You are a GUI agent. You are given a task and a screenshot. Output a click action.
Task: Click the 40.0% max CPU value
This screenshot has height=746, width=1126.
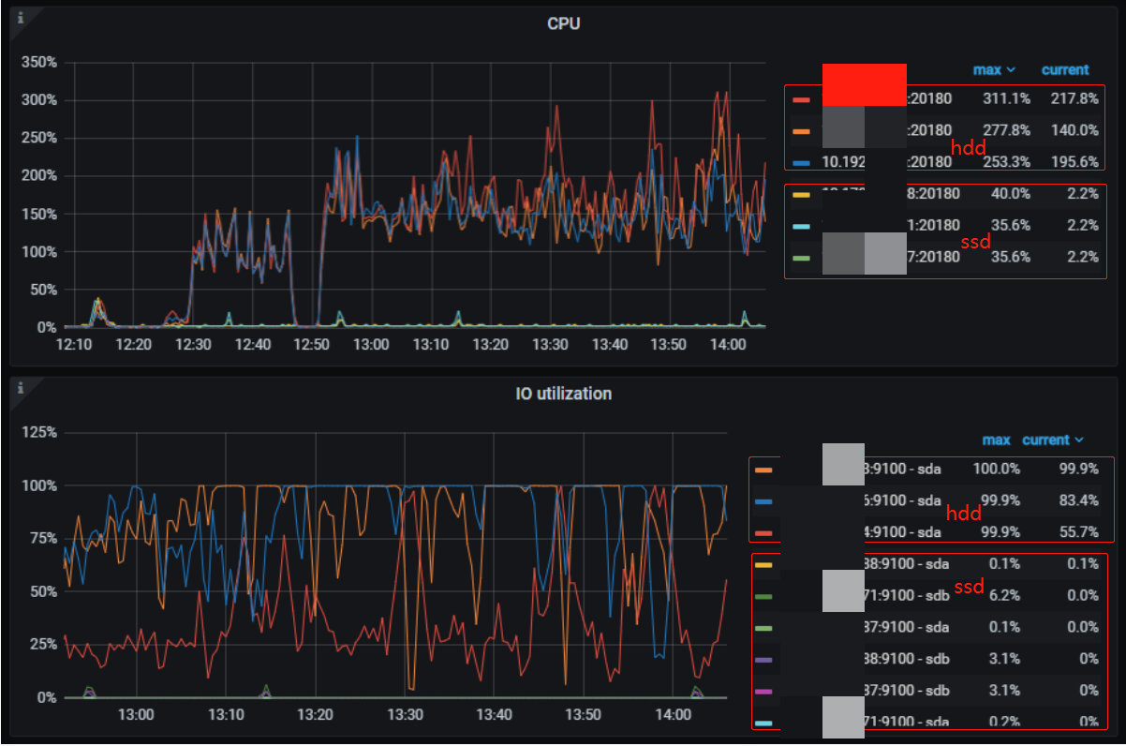[x=1010, y=194]
